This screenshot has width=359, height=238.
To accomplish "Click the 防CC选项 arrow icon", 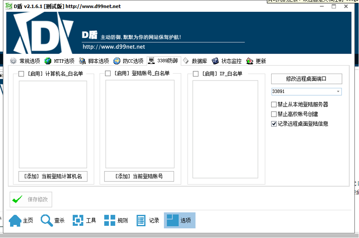I will coord(117,61).
